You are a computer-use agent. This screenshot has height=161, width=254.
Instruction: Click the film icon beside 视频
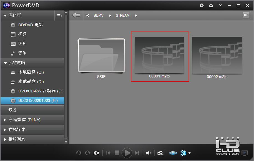pos(13,34)
